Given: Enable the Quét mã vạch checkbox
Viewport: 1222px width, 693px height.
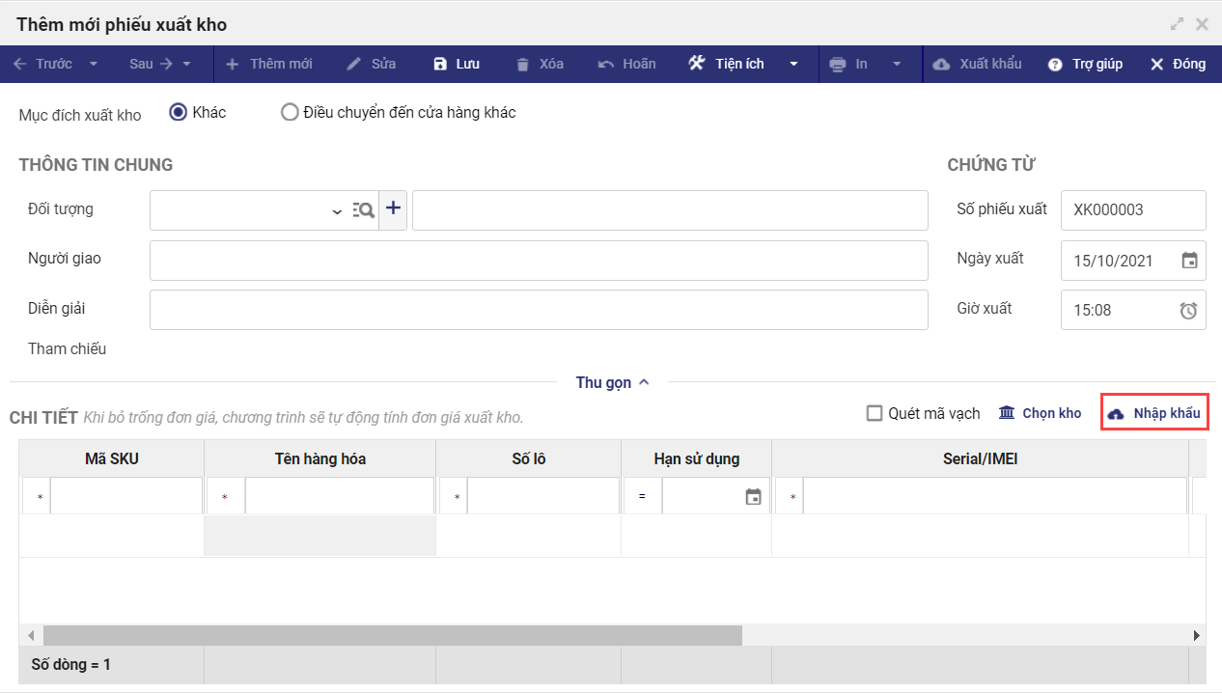Looking at the screenshot, I should (x=875, y=413).
